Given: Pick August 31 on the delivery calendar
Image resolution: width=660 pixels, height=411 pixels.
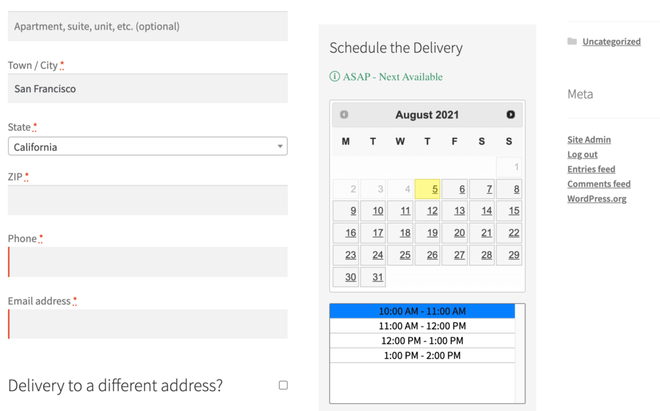Looking at the screenshot, I should pos(373,276).
